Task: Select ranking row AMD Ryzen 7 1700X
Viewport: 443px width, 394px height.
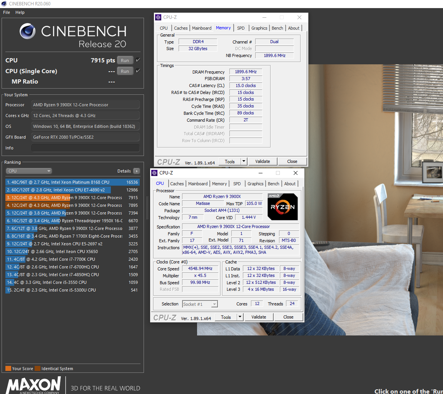Action: (x=72, y=236)
